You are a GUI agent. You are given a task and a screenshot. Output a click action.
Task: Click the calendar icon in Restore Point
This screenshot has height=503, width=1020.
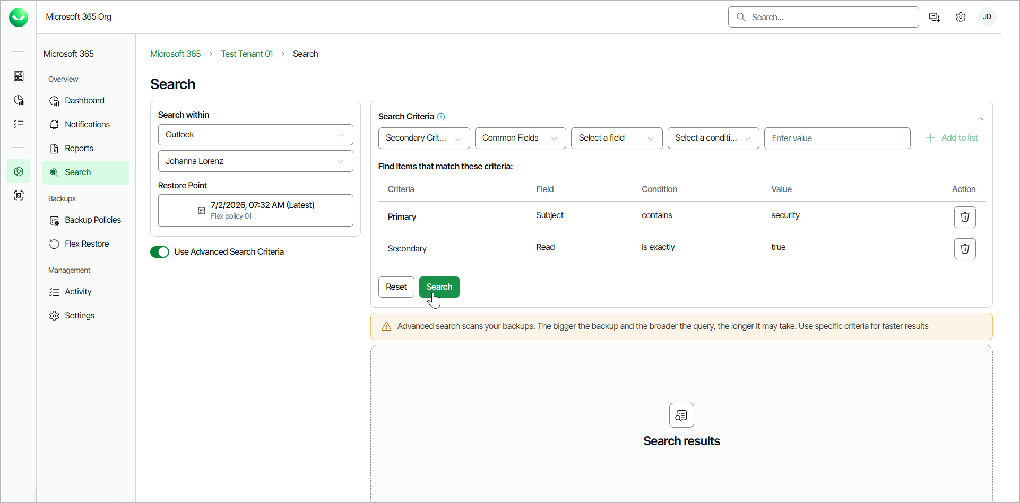pyautogui.click(x=202, y=211)
